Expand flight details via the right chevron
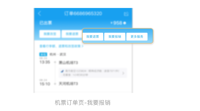200x111 pixels. [123, 73]
